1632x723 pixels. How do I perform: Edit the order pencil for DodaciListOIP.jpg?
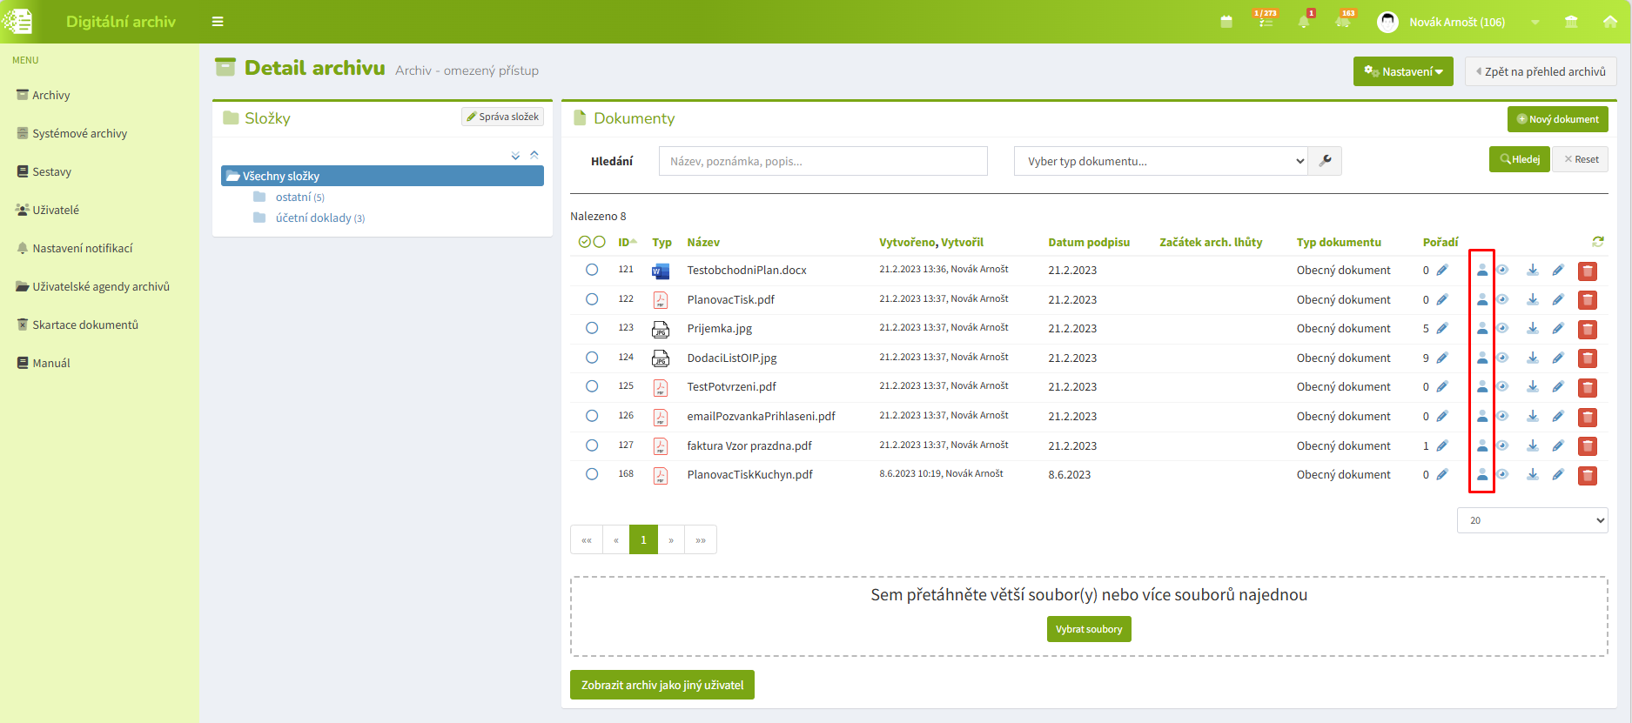click(x=1442, y=358)
